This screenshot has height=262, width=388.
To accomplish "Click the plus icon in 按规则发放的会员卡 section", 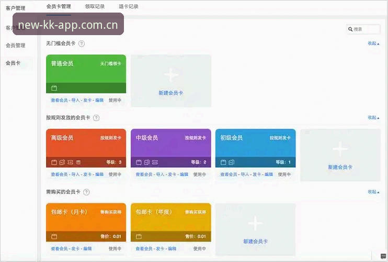I will [x=340, y=149].
